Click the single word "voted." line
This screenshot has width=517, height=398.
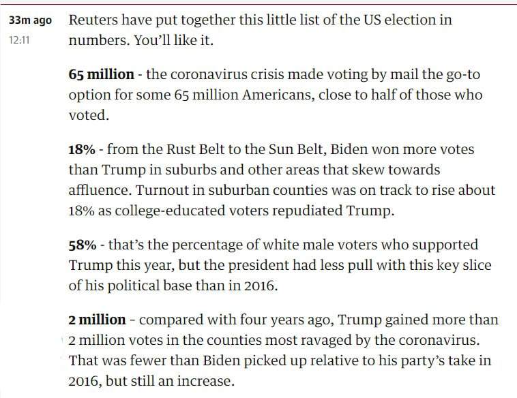click(x=89, y=115)
